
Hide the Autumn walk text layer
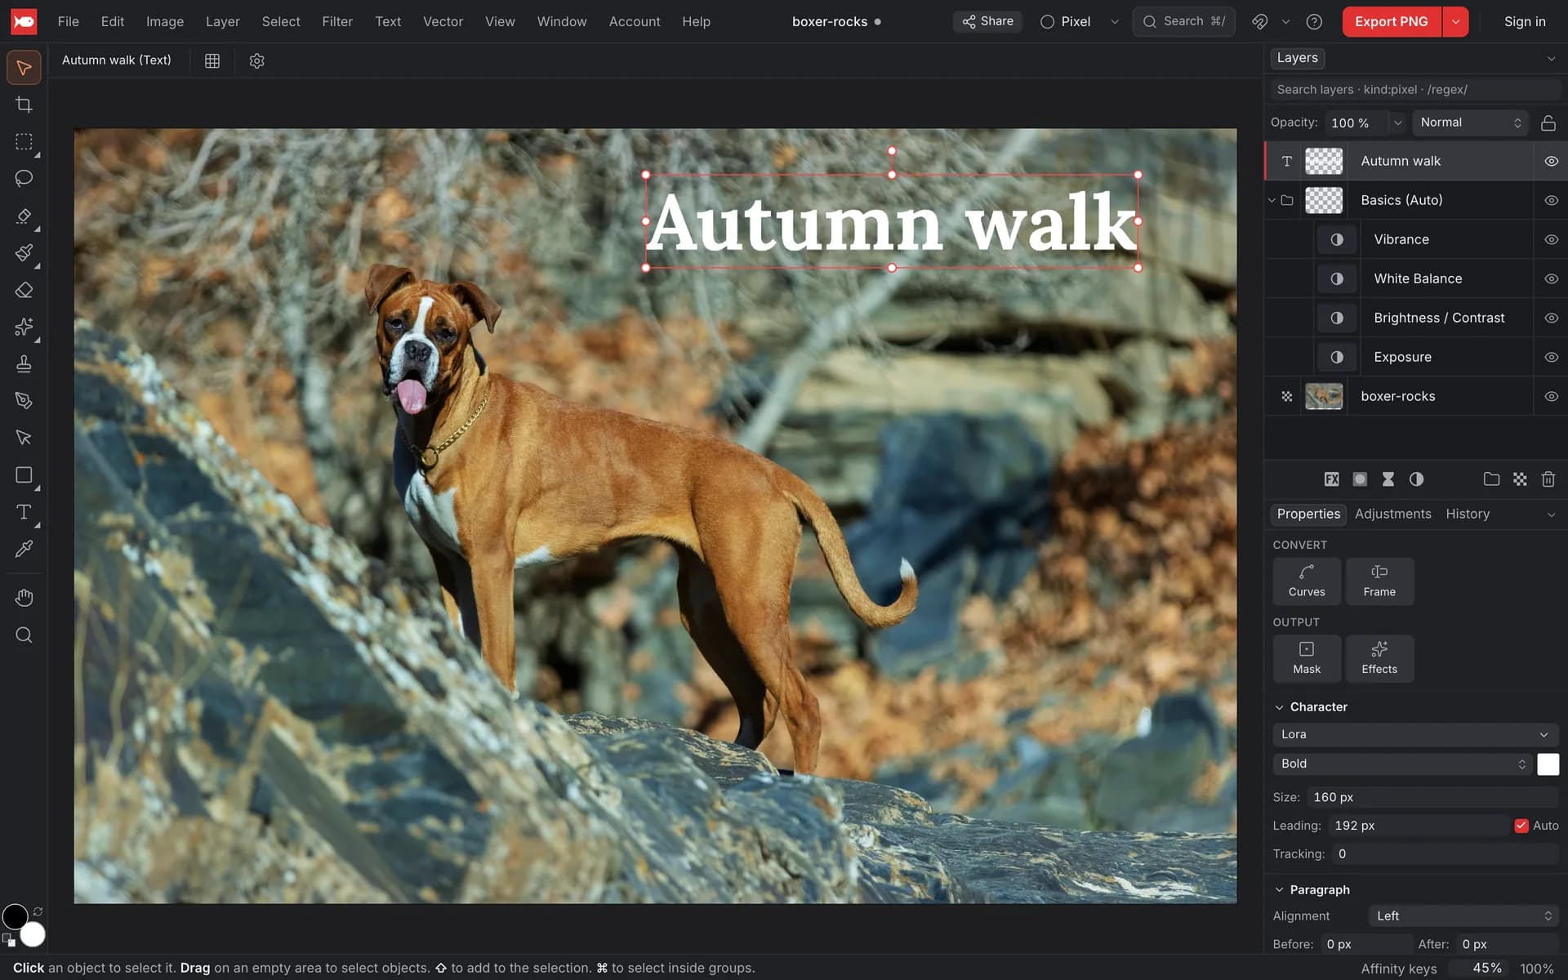point(1551,161)
